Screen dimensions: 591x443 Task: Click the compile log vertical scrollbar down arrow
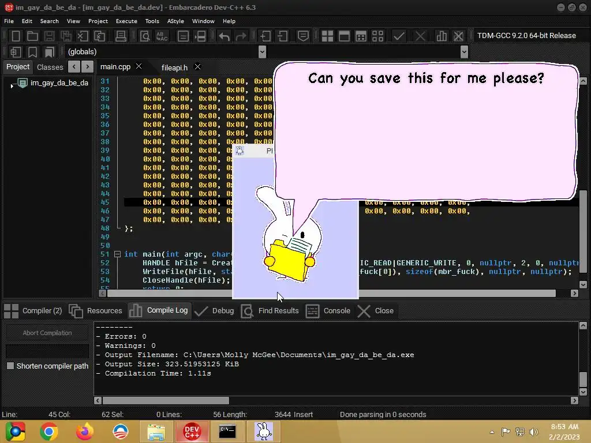click(x=583, y=392)
